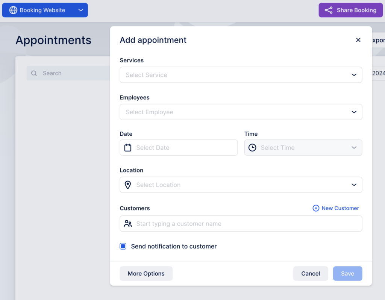Expand the Booking Website menu chevron
Screen dimensions: 385x300
[80, 10]
